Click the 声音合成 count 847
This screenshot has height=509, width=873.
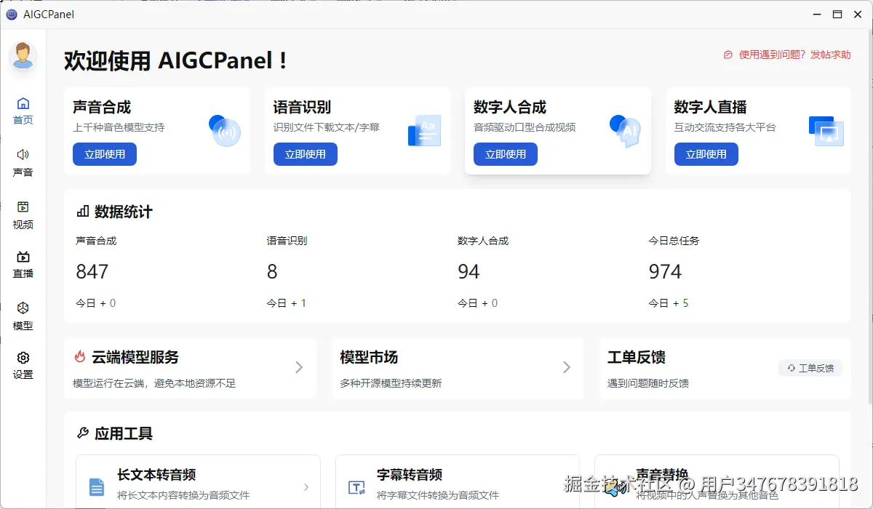click(92, 272)
